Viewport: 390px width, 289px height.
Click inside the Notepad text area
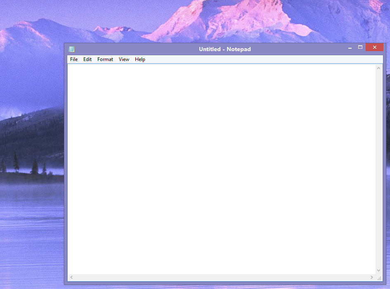(222, 169)
